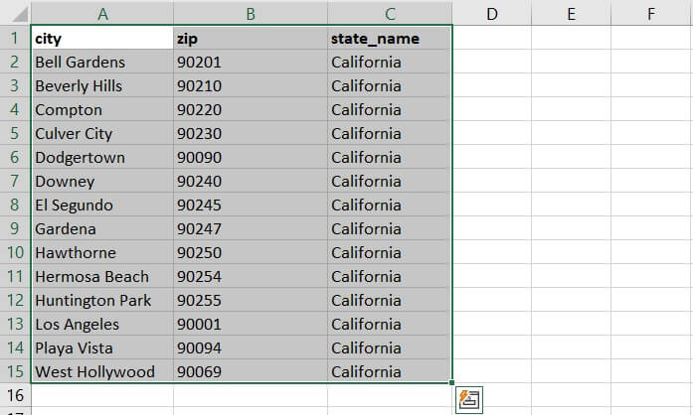Select the 'Downey' cell
Image resolution: width=693 pixels, height=415 pixels.
pyautogui.click(x=102, y=181)
